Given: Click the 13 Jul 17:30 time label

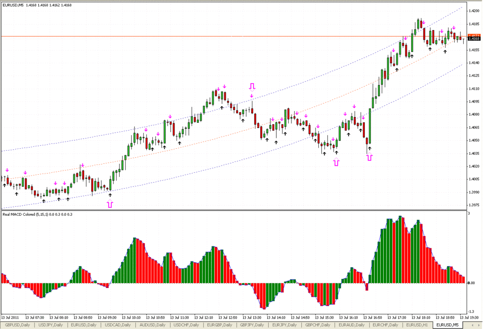Looking at the screenshot, I should (397, 318).
